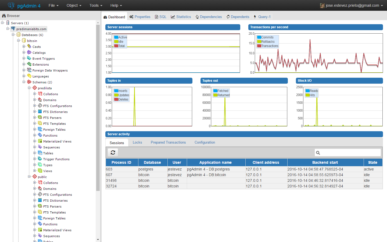This screenshot has height=242, width=387.
Task: Select the Languages node icon
Action: click(x=29, y=76)
